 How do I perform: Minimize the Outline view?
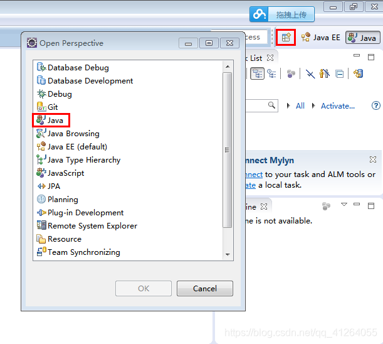tap(357, 204)
